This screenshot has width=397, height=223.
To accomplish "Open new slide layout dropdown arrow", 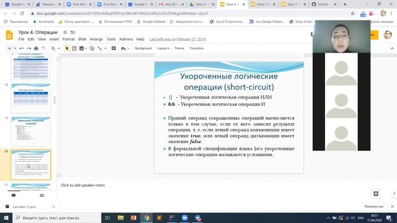I will (15, 48).
